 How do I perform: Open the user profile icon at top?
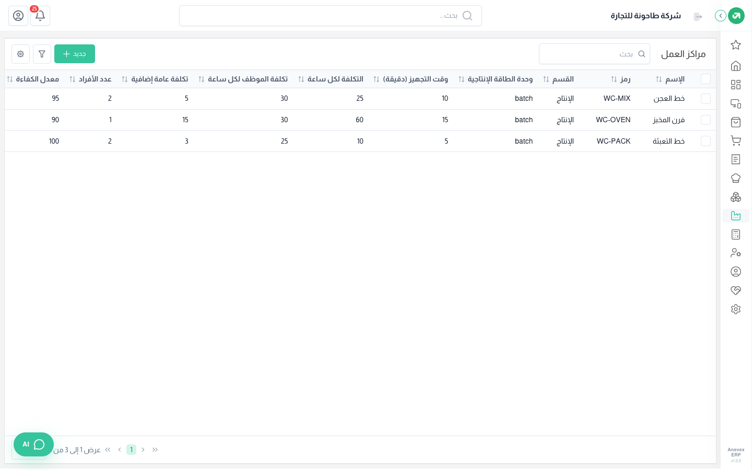coord(18,16)
